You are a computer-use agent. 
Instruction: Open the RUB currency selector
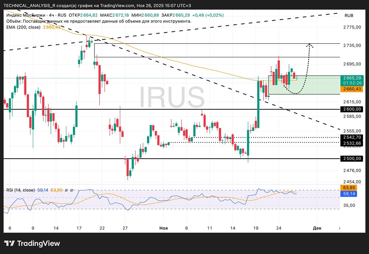tap(349, 16)
